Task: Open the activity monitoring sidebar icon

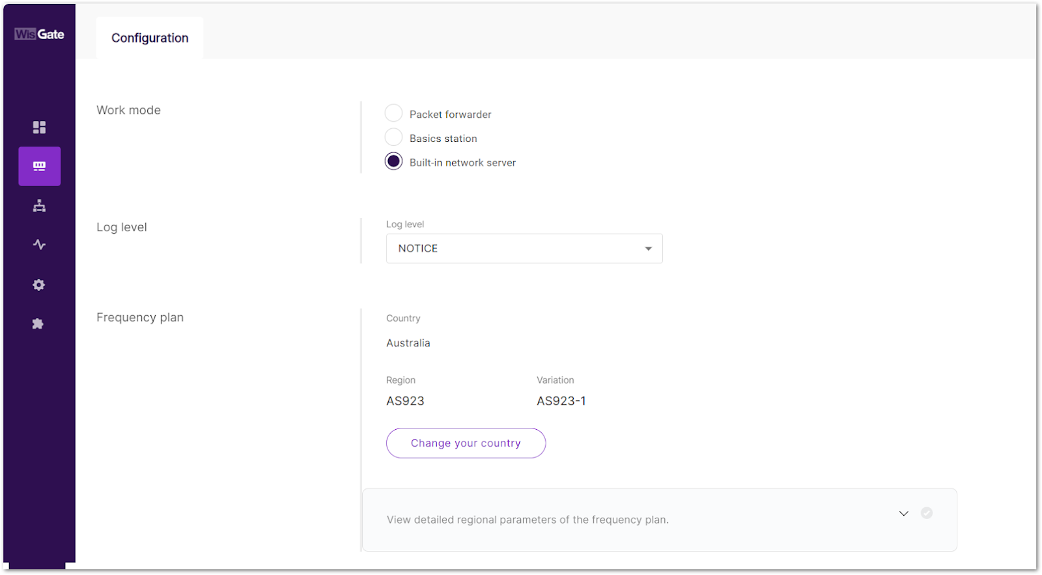Action: [x=39, y=244]
